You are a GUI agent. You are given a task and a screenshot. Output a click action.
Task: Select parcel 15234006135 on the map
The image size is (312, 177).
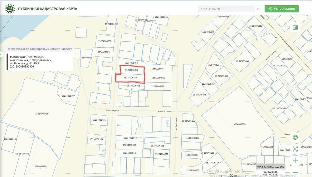click(157, 146)
